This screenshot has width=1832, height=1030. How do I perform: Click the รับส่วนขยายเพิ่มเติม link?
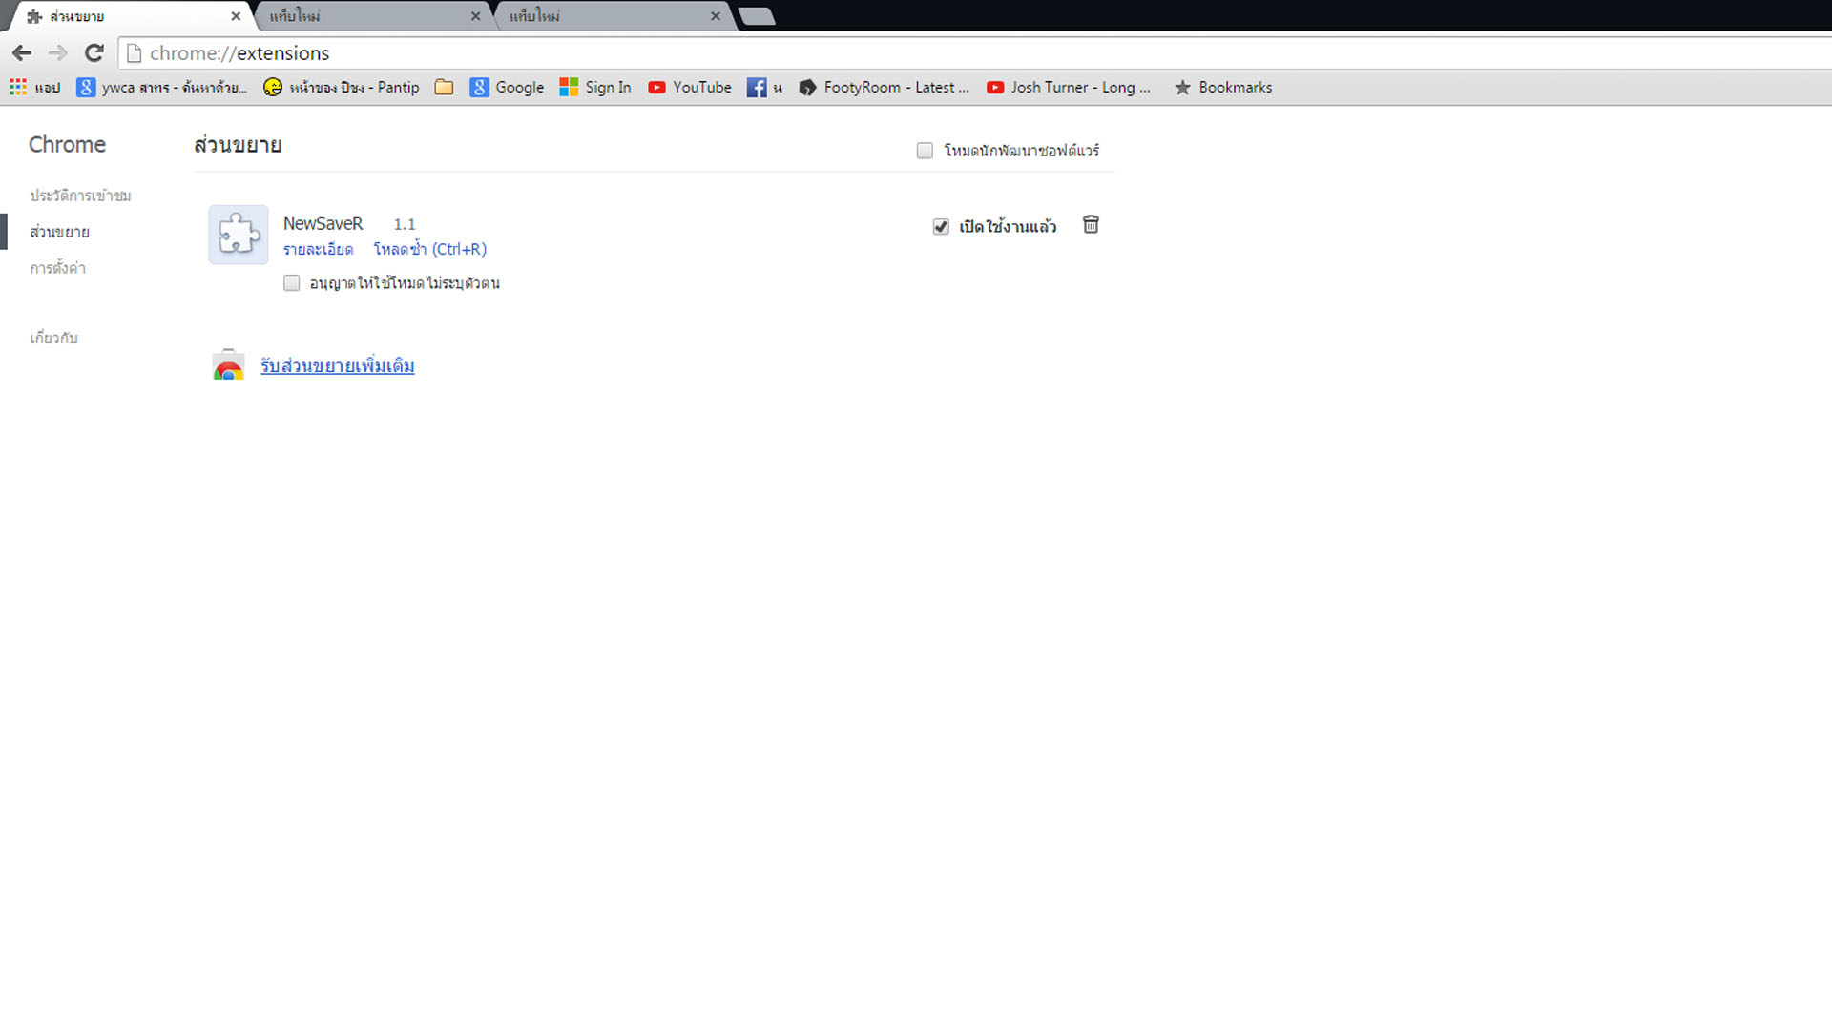pyautogui.click(x=338, y=366)
